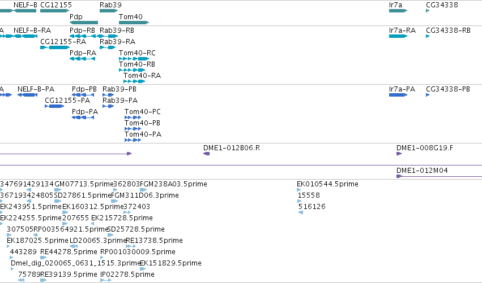The width and height of the screenshot is (482, 283).
Task: Click the CG12155 gene bar
Action: pos(55,11)
